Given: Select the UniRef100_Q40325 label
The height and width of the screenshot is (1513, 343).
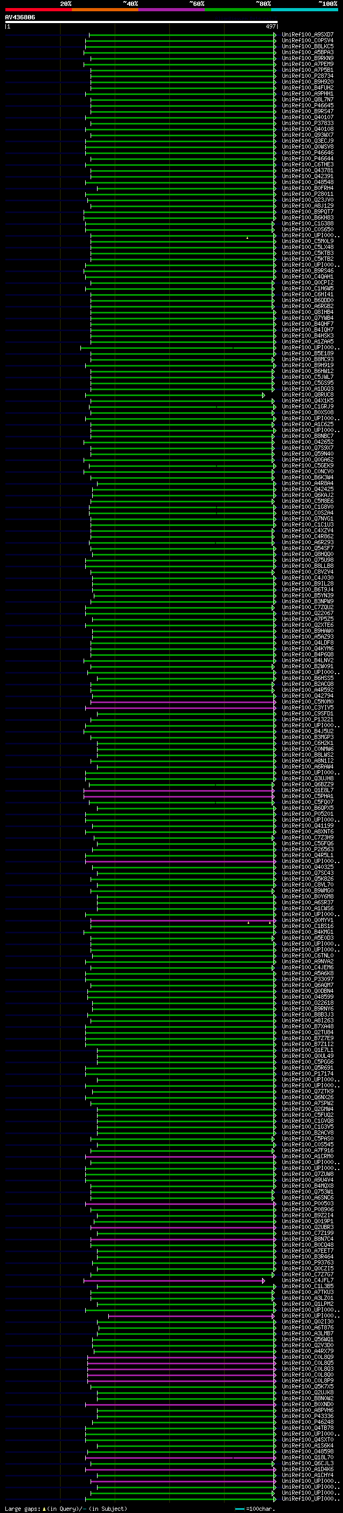Looking at the screenshot, I should click(308, 867).
